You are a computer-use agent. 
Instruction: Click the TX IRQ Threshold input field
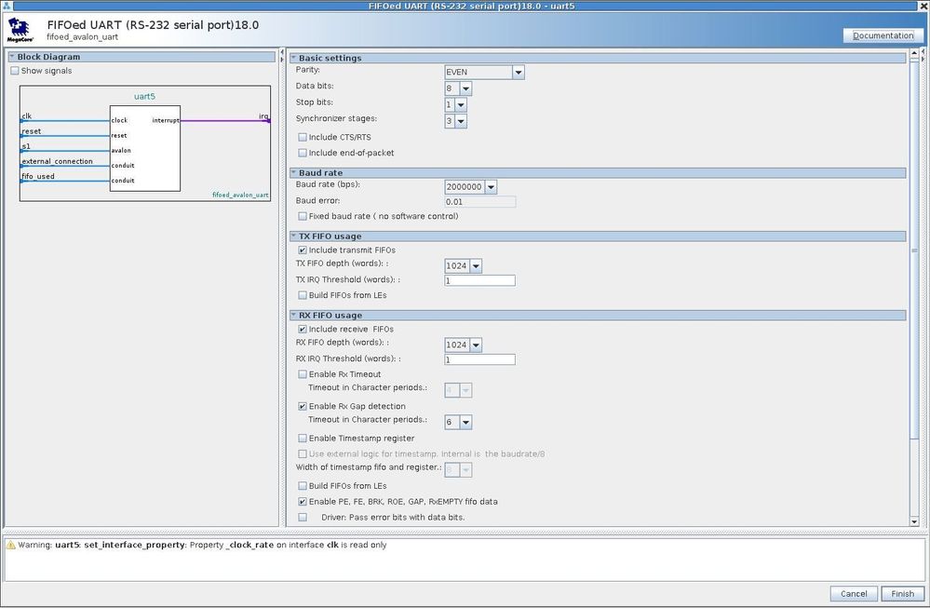(x=479, y=280)
